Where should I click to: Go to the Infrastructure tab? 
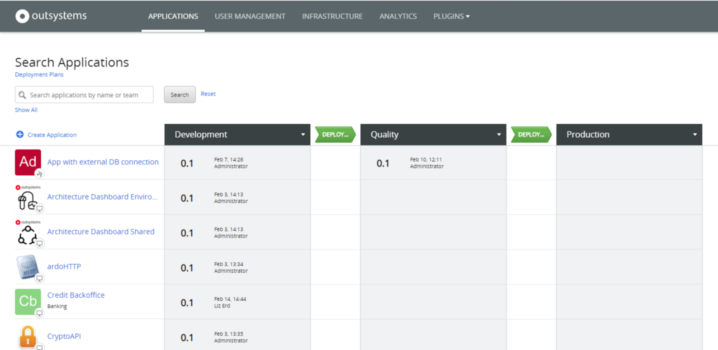coord(332,16)
